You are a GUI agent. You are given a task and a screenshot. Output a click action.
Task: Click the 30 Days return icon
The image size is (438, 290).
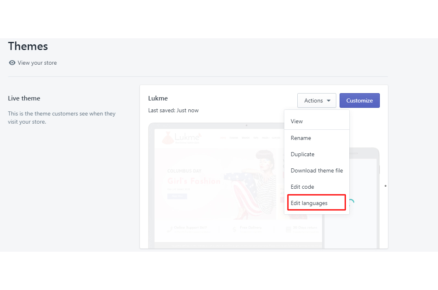click(x=288, y=229)
